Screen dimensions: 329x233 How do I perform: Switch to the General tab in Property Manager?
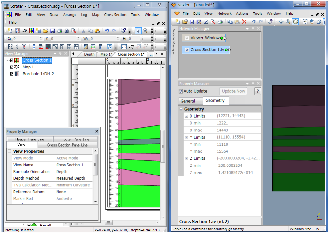188,101
